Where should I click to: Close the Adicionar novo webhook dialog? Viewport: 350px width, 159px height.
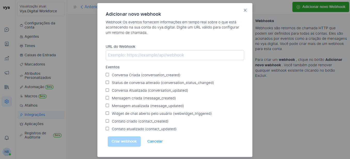pyautogui.click(x=245, y=10)
